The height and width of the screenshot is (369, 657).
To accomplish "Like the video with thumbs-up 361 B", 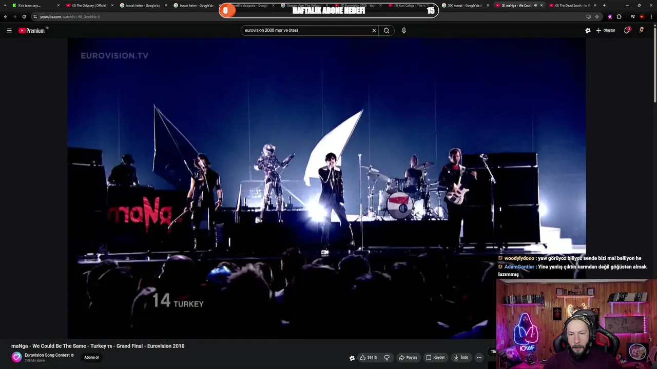I will point(369,357).
